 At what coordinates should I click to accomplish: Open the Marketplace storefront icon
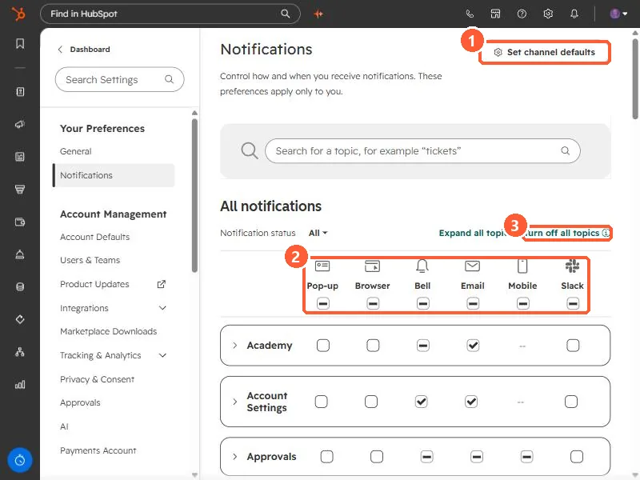click(495, 14)
